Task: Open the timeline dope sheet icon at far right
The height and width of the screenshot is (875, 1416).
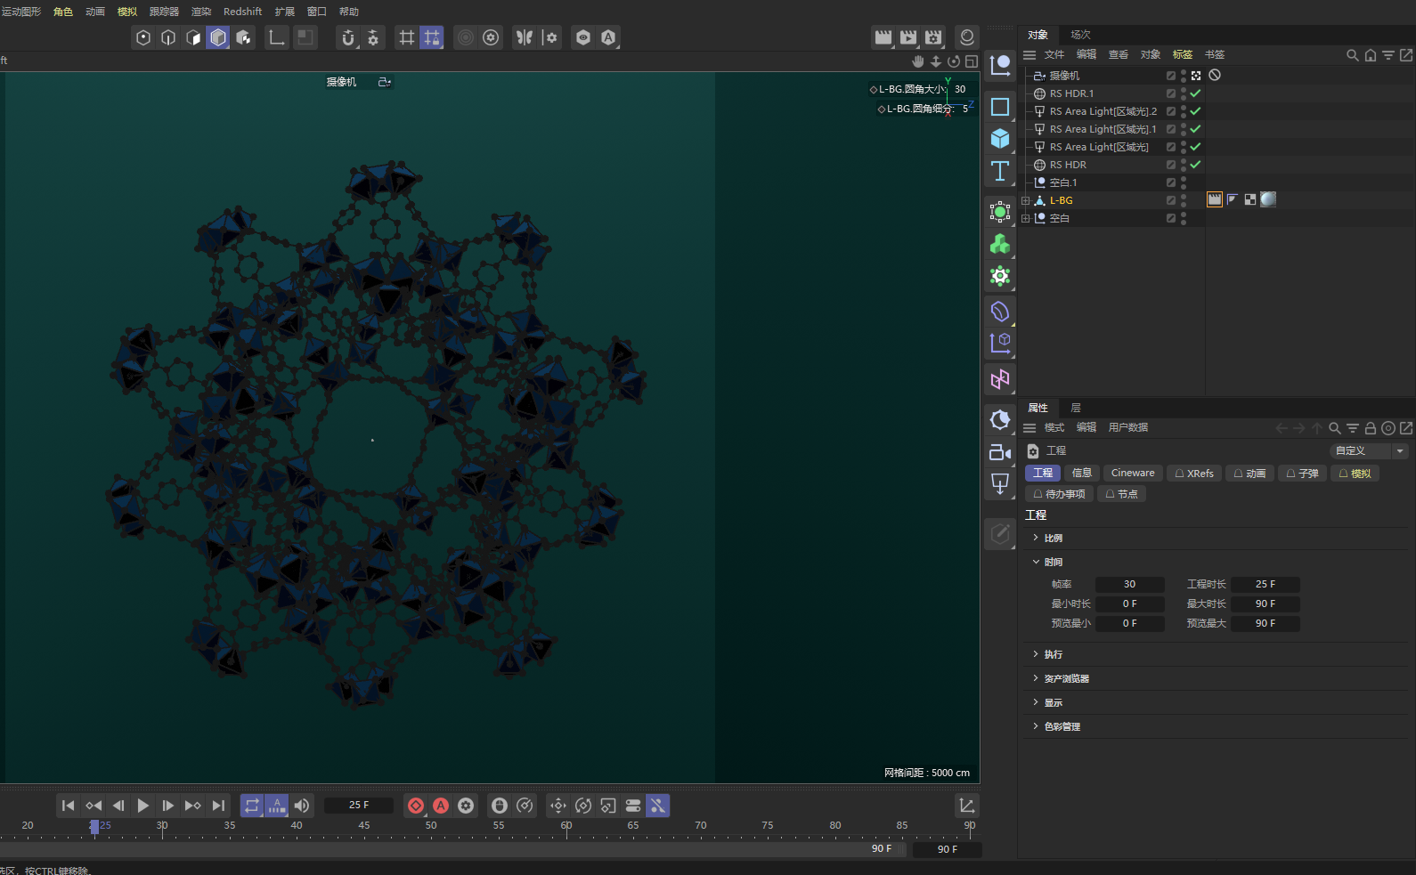Action: pyautogui.click(x=967, y=806)
